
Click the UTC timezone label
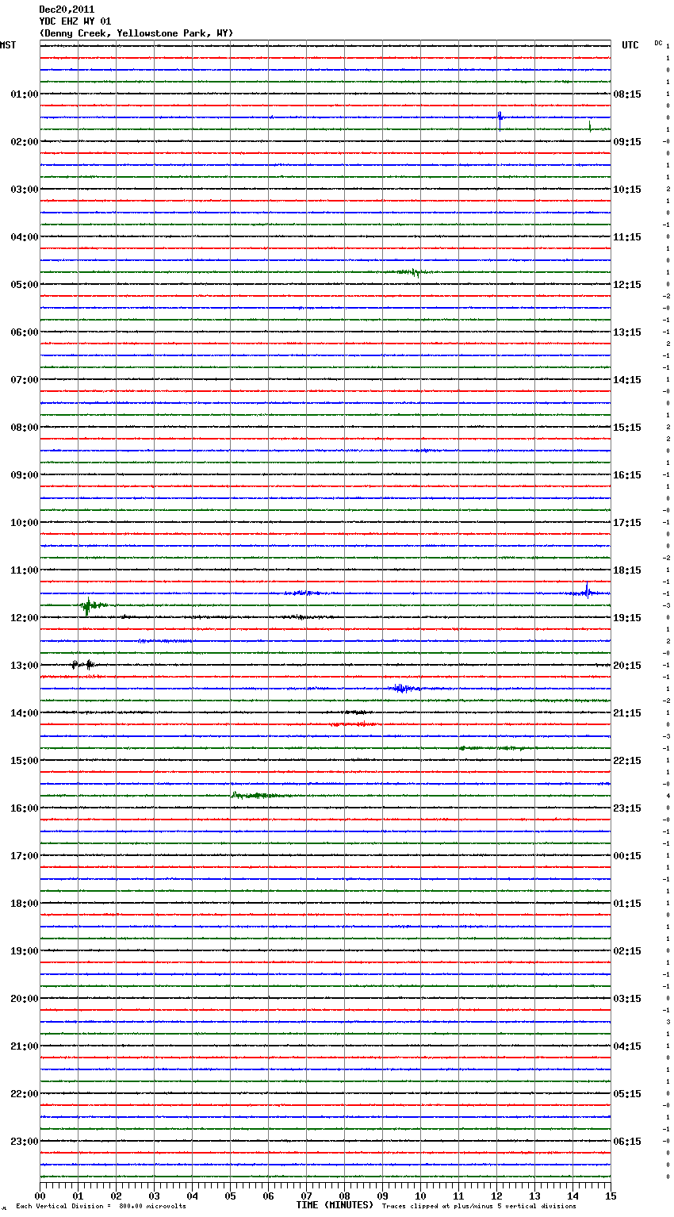pyautogui.click(x=630, y=45)
